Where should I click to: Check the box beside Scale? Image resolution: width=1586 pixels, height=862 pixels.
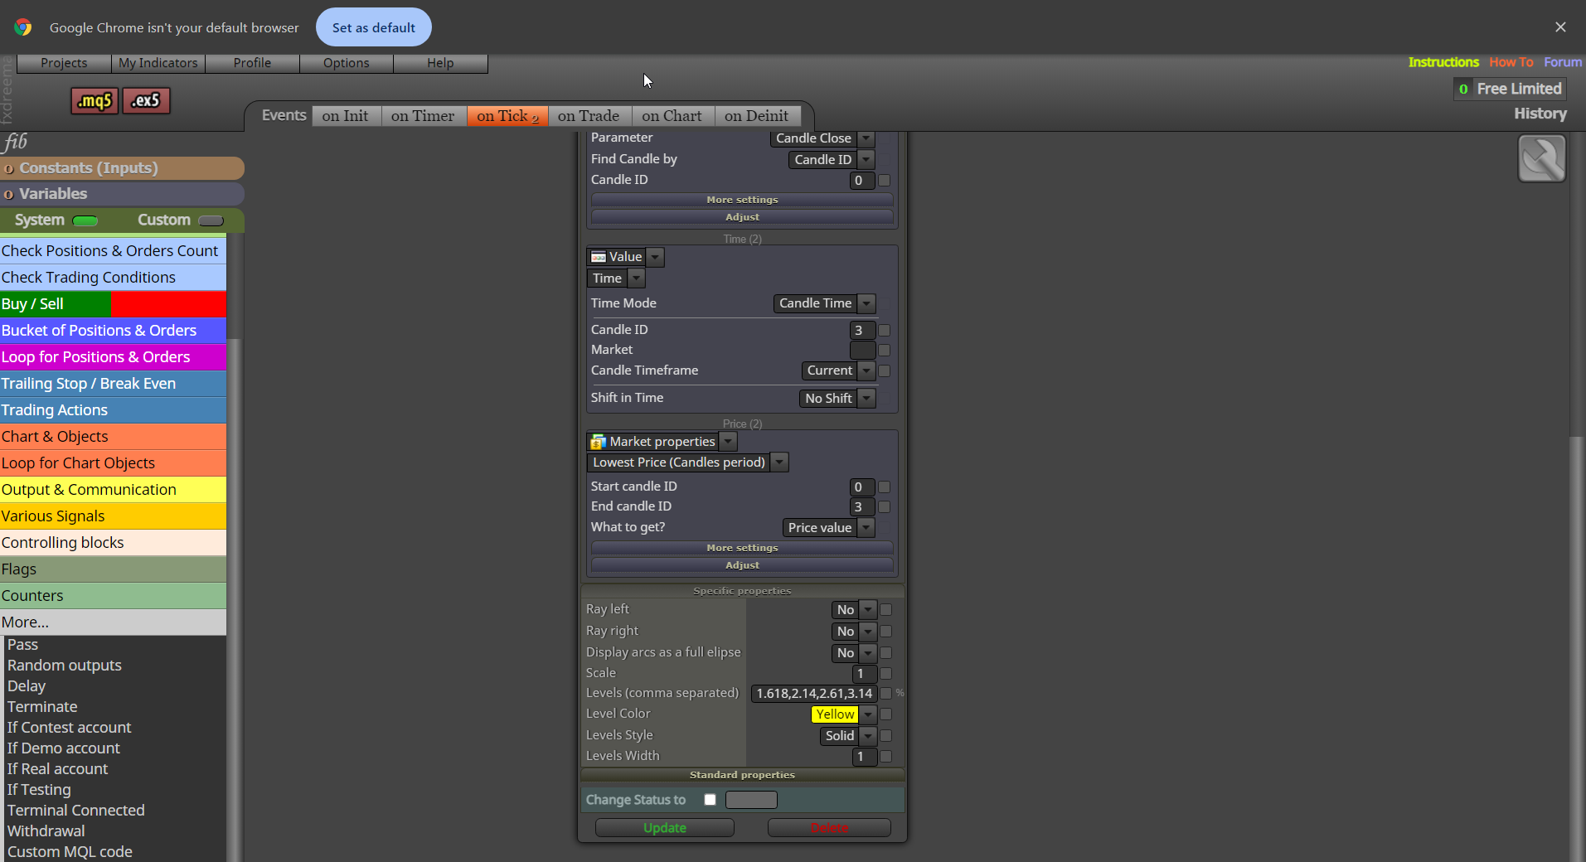(x=885, y=674)
